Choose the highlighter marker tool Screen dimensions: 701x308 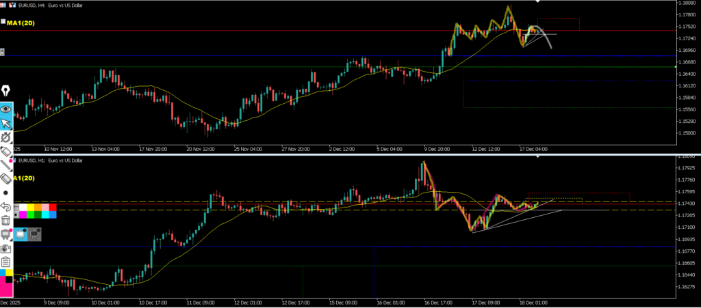click(5, 151)
